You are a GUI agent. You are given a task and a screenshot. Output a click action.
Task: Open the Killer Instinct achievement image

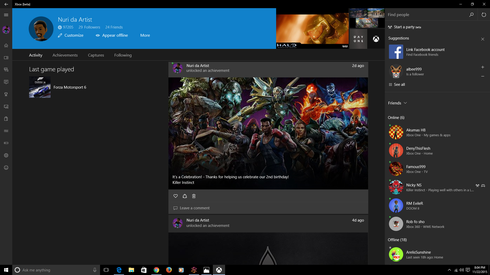point(268,133)
